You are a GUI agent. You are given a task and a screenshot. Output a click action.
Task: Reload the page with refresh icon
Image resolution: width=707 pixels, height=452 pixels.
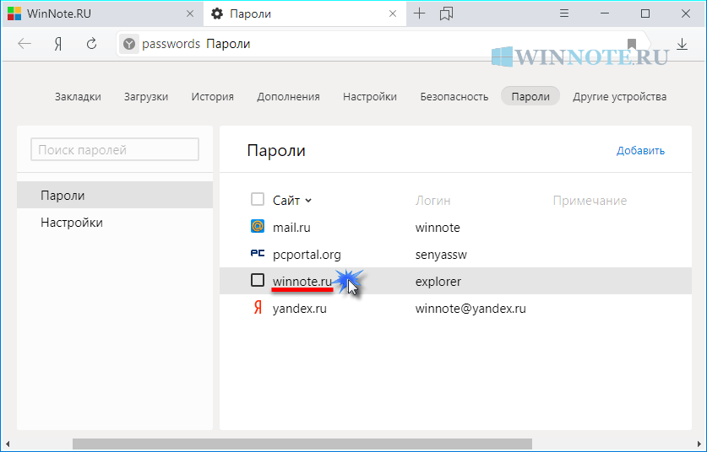point(91,44)
